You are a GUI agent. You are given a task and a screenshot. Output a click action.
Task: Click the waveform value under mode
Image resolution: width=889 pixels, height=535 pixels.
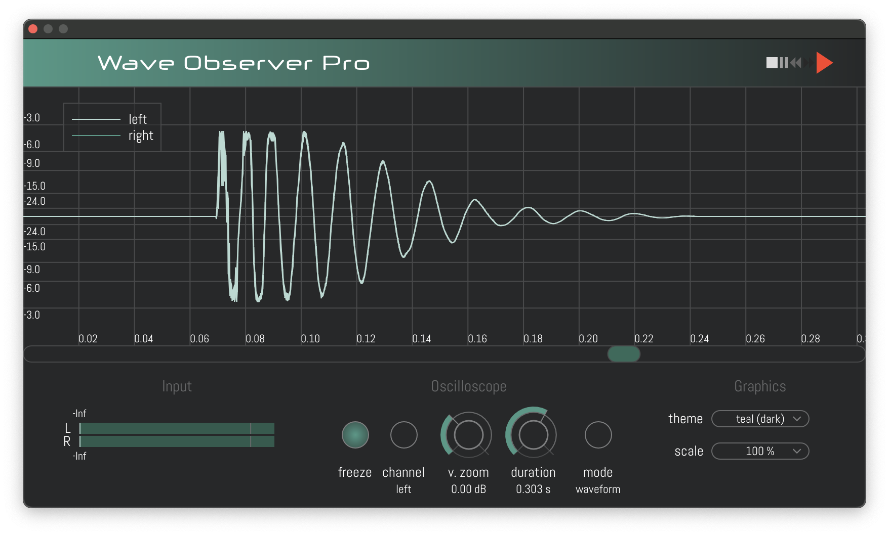(598, 489)
